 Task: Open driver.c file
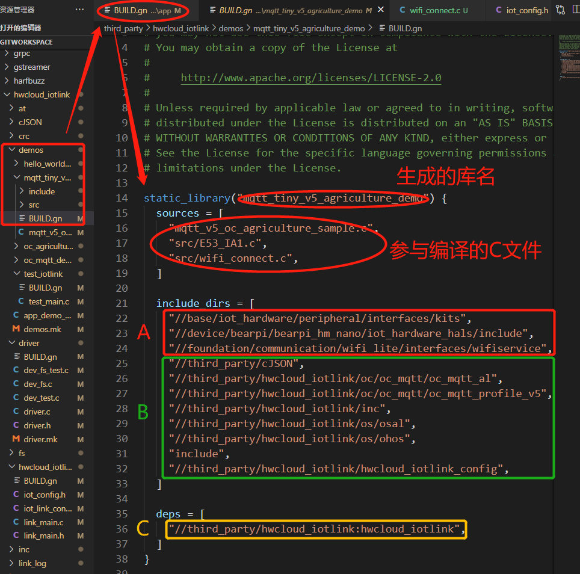coord(46,412)
